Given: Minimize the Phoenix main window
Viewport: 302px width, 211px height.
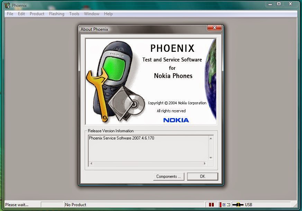Looking at the screenshot, I should (x=270, y=4).
